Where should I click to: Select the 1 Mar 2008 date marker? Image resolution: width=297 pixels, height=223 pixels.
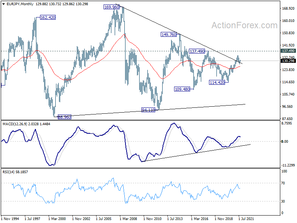pyautogui.click(x=128, y=219)
